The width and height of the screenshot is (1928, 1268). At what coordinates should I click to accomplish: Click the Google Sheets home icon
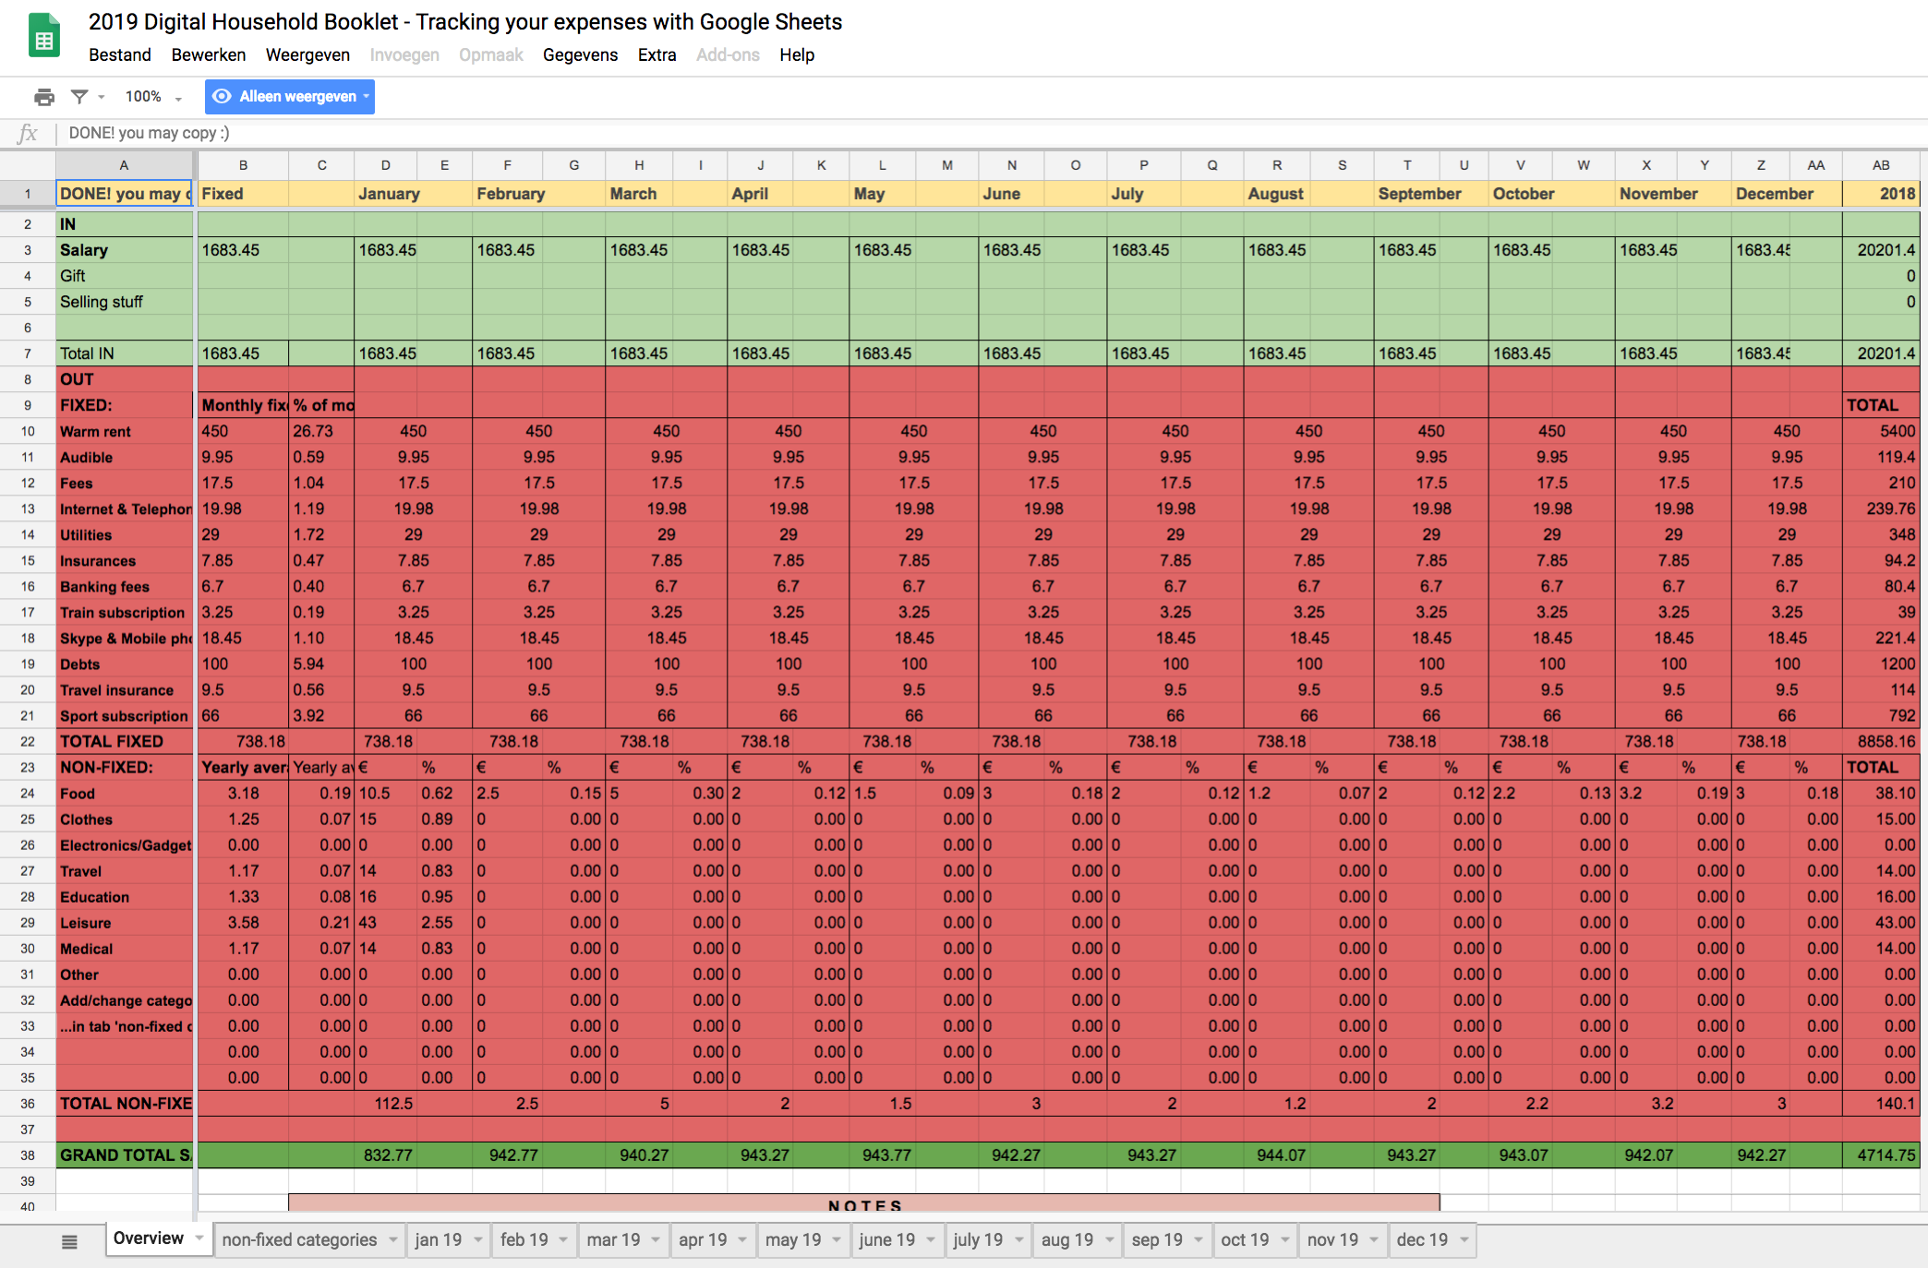[43, 37]
